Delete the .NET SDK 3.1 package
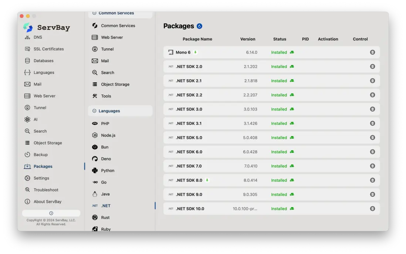 click(372, 123)
